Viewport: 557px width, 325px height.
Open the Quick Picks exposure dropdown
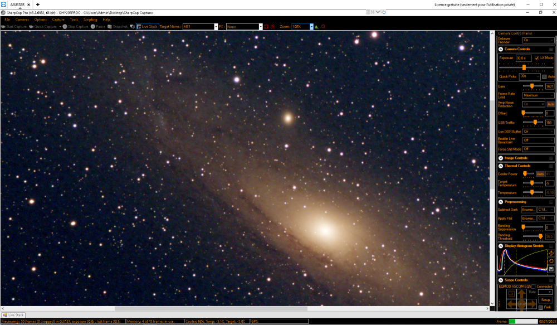(530, 76)
